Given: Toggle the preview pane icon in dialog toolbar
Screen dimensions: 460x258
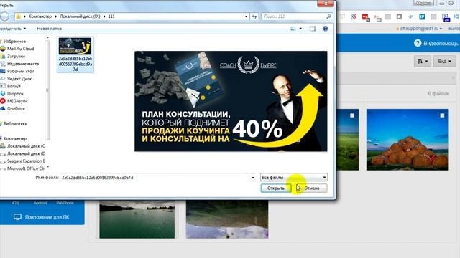Looking at the screenshot, I should tap(313, 29).
